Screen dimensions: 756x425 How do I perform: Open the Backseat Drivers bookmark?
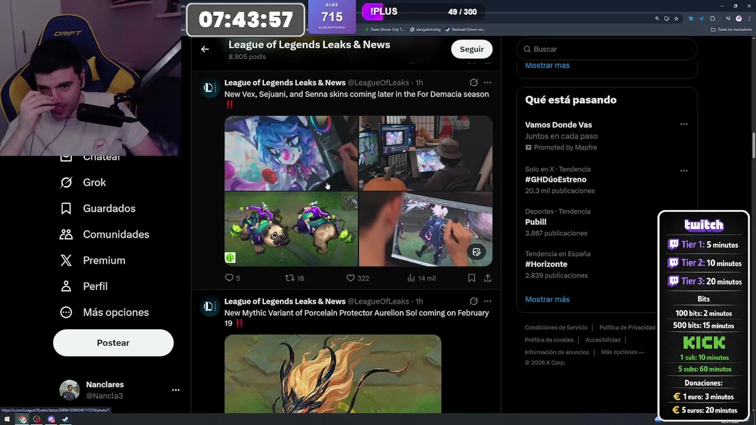point(465,29)
